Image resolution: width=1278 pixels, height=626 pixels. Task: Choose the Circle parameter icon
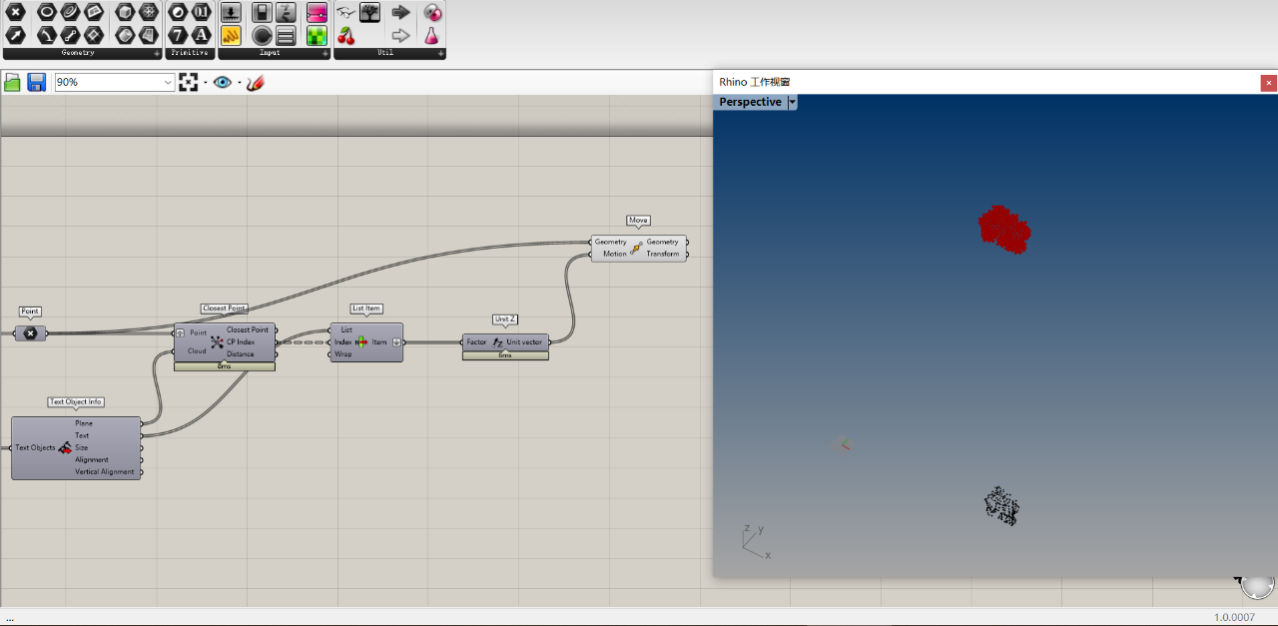tap(46, 12)
